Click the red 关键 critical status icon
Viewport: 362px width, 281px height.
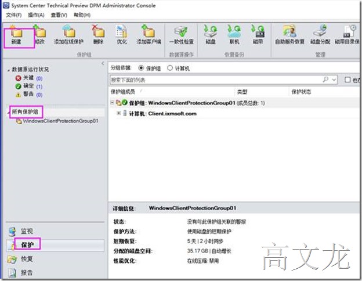[x=18, y=78]
